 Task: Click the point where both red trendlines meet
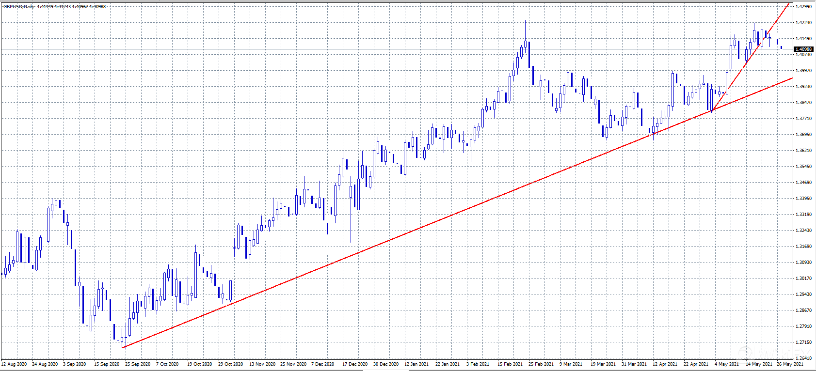coord(712,111)
